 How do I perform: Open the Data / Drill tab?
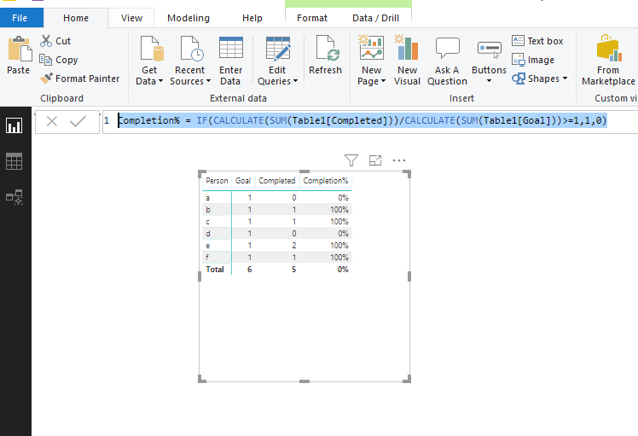pos(375,18)
